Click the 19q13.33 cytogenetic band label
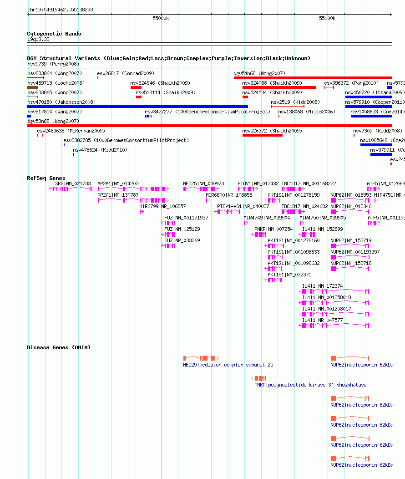Image resolution: width=405 pixels, height=479 pixels. pos(38,39)
